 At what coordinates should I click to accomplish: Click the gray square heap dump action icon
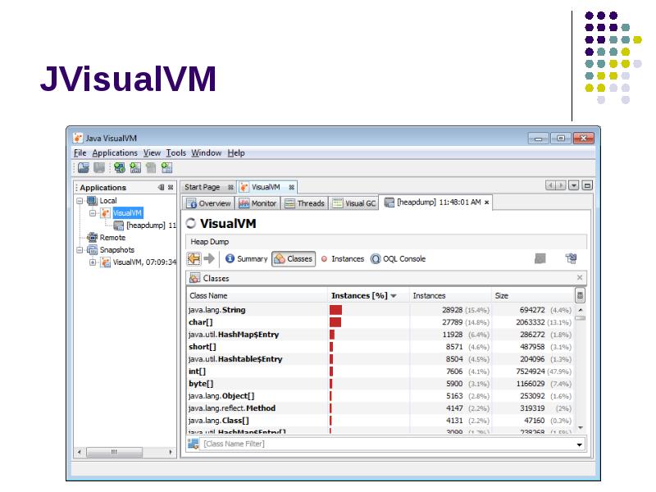[x=540, y=258]
